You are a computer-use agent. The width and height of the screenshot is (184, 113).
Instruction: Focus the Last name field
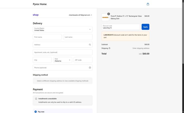78,37
